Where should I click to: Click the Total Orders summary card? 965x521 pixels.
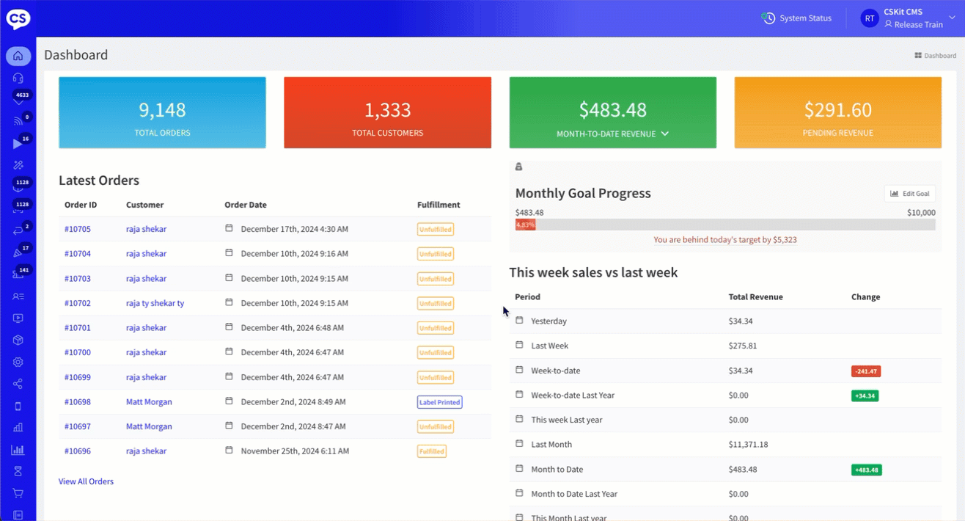[162, 112]
